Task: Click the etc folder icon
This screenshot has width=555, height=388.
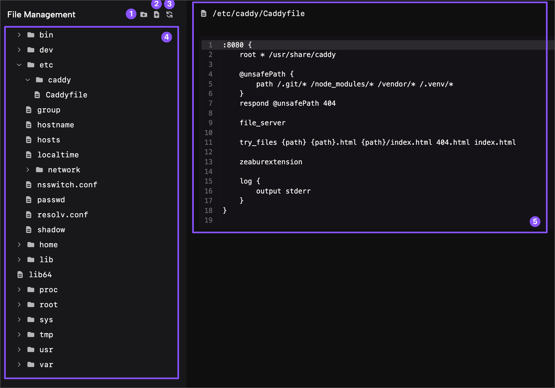Action: click(x=31, y=65)
